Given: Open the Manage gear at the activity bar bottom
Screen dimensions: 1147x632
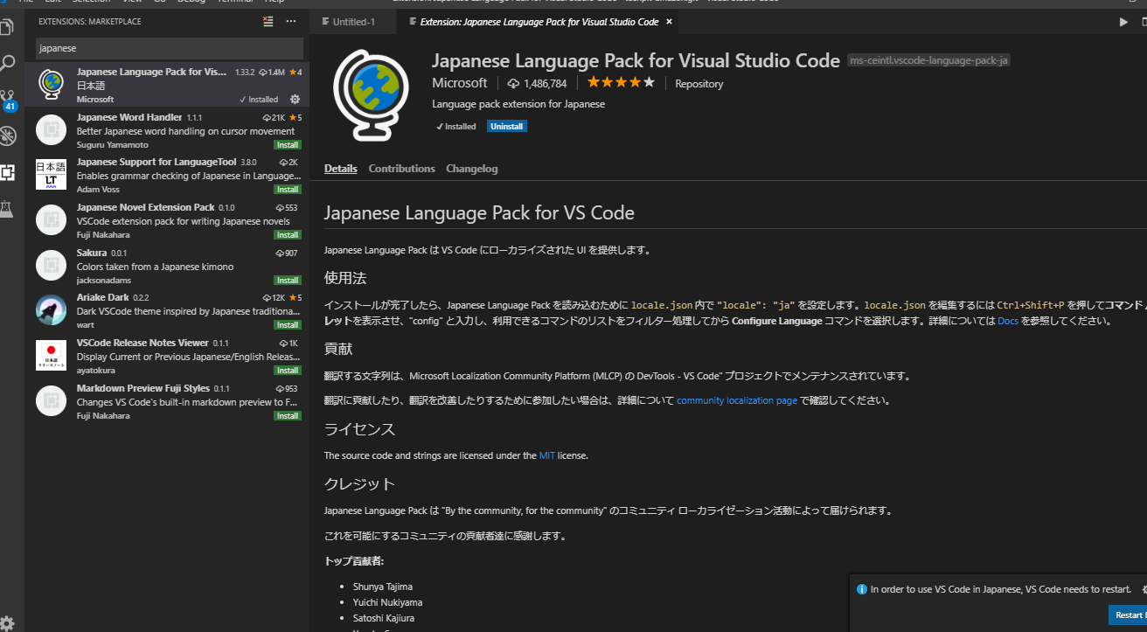Looking at the screenshot, I should click(x=7, y=622).
